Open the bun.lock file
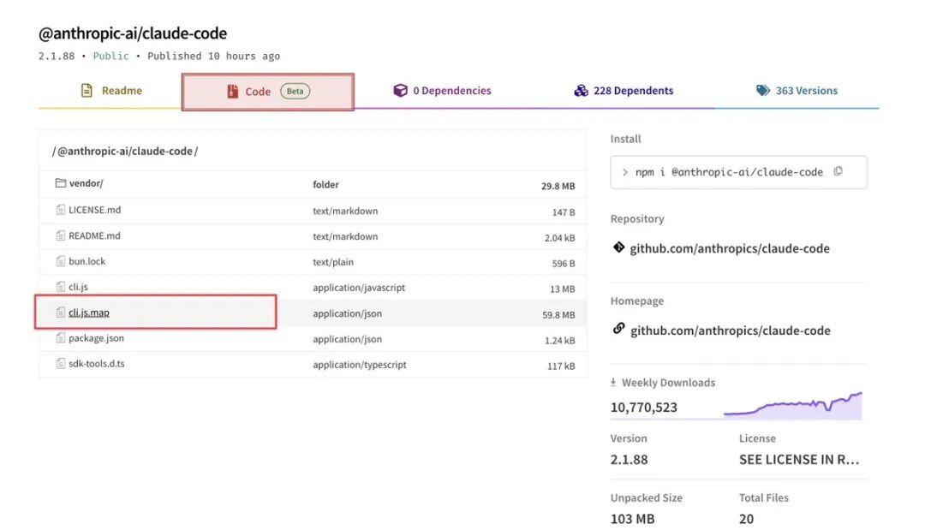Viewport: 925px width, 530px height. point(87,261)
